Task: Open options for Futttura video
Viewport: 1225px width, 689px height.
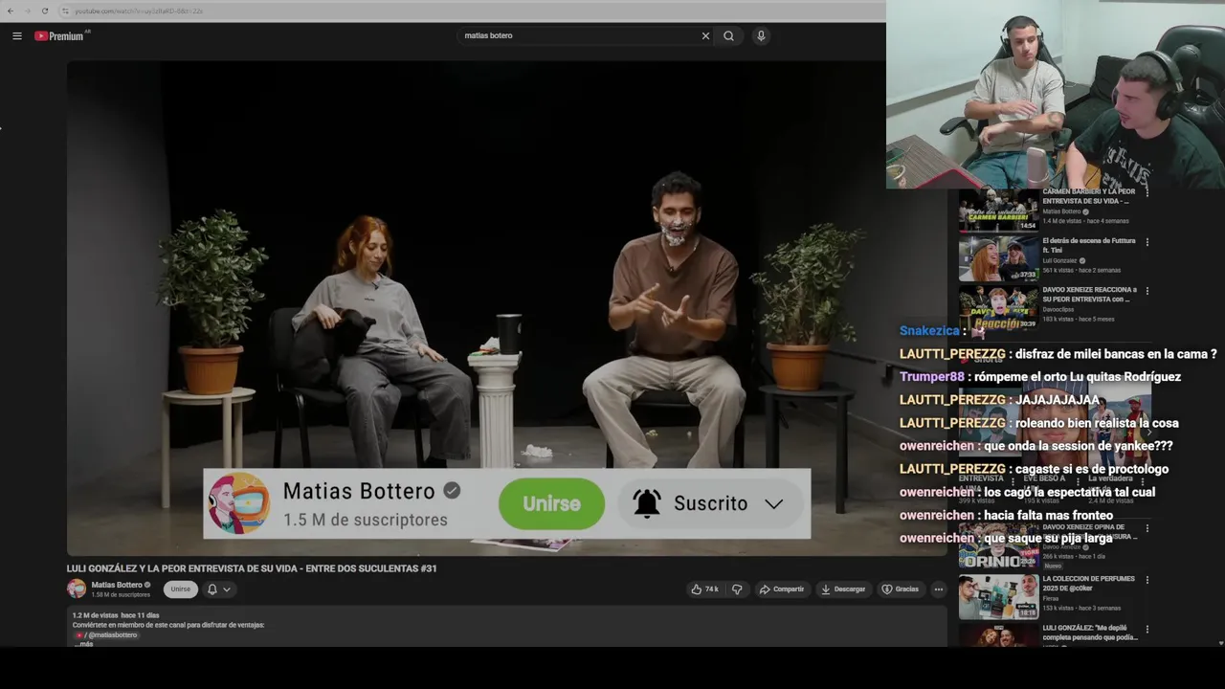Action: coord(1147,242)
